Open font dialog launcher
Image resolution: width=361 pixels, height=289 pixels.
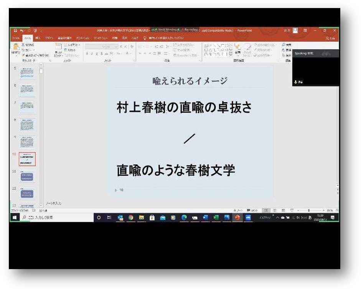(x=135, y=60)
